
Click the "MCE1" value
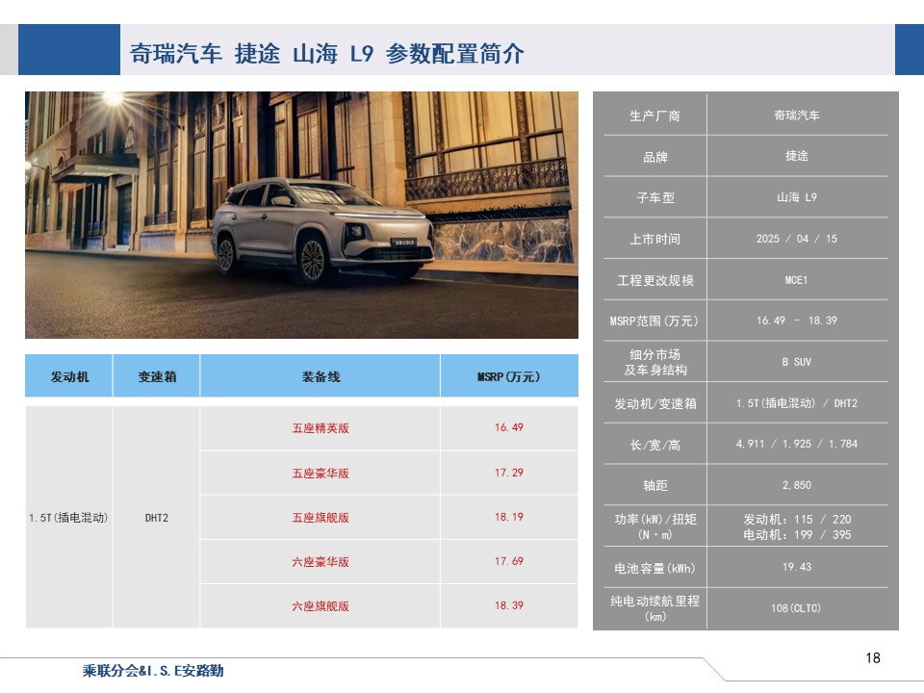coord(797,280)
